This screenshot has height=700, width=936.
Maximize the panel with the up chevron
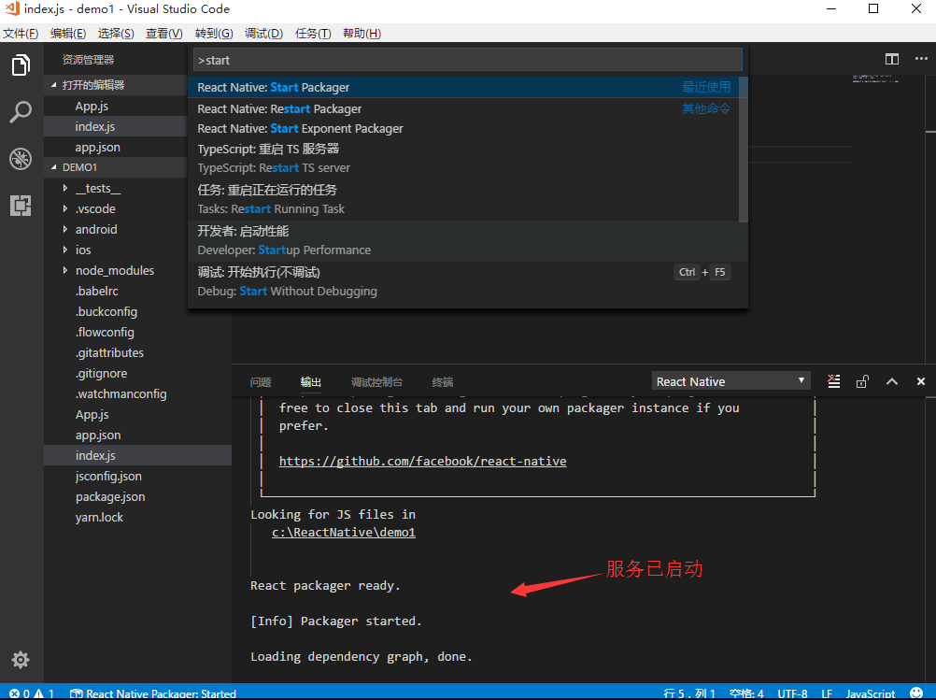coord(892,381)
